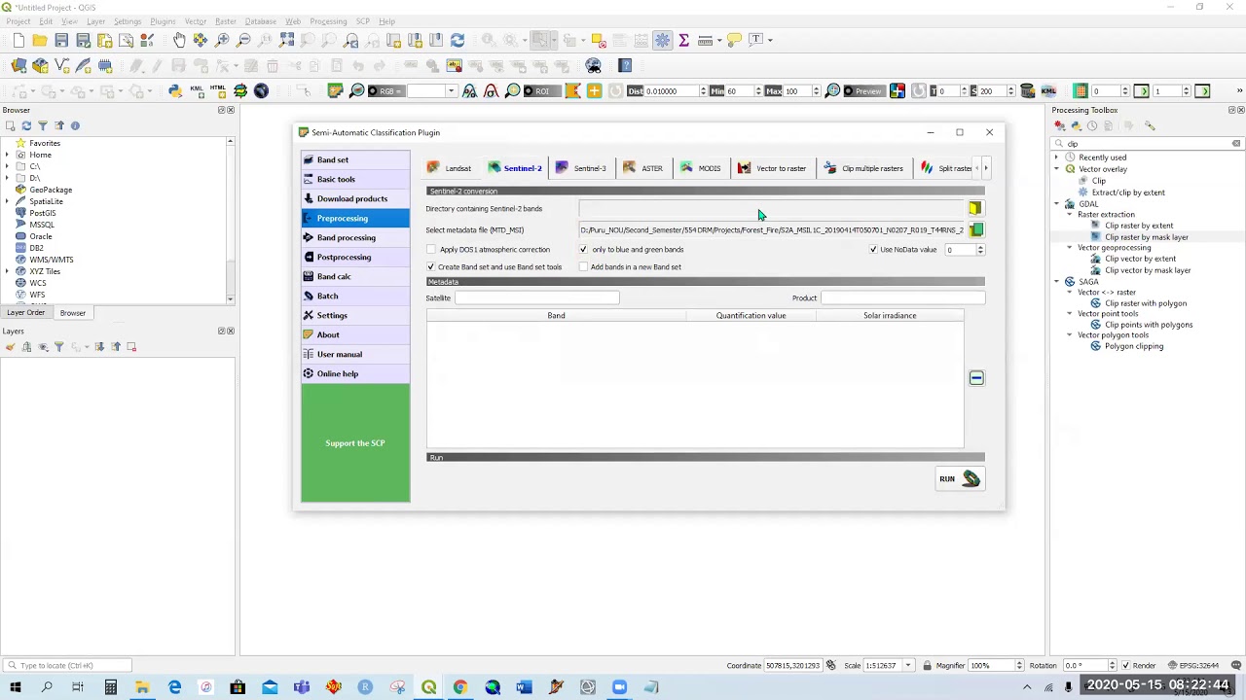This screenshot has width=1246, height=700.
Task: Expand the Home node in Browser
Action: pyautogui.click(x=8, y=155)
